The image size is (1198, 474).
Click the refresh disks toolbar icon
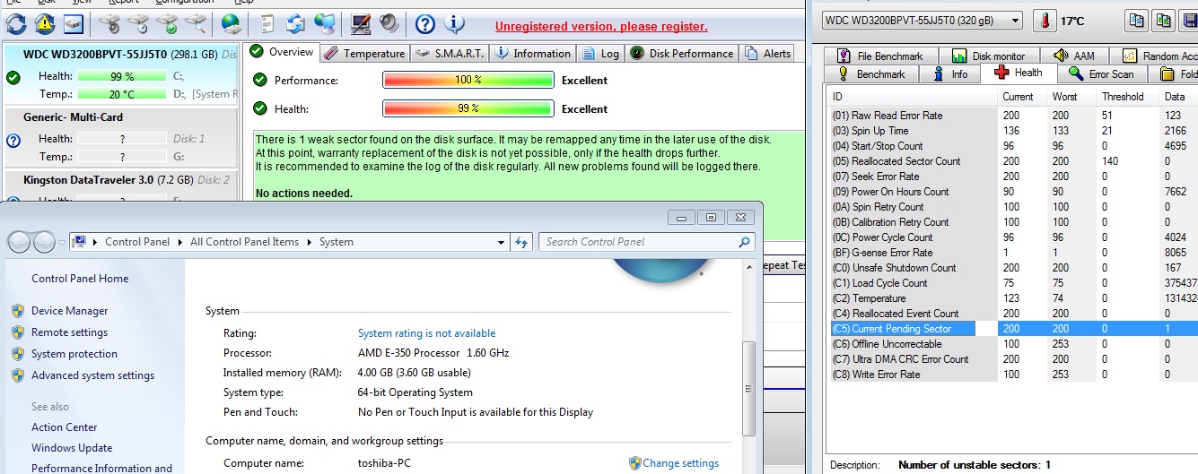pyautogui.click(x=18, y=23)
